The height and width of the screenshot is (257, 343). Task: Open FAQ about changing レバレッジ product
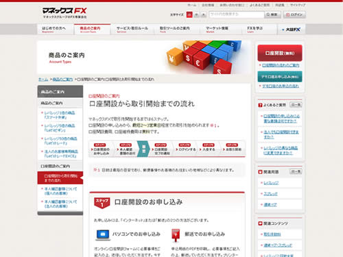(x=281, y=151)
